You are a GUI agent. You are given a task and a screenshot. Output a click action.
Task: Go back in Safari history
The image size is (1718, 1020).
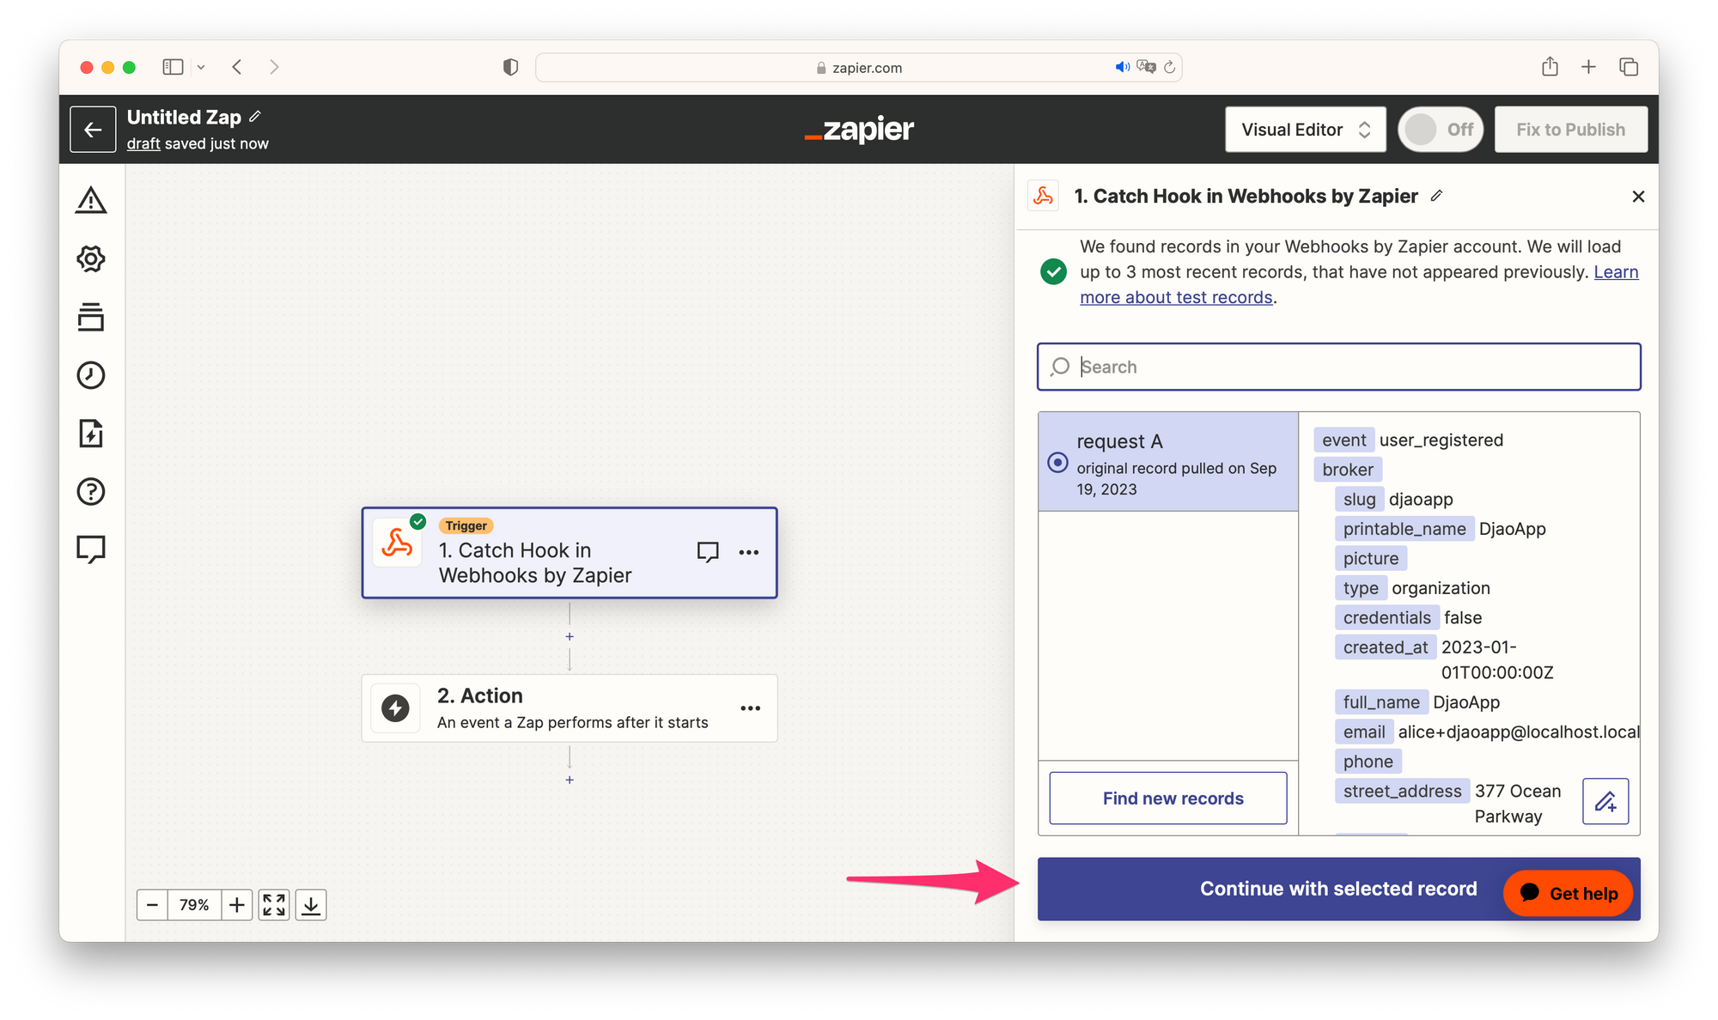click(x=237, y=67)
